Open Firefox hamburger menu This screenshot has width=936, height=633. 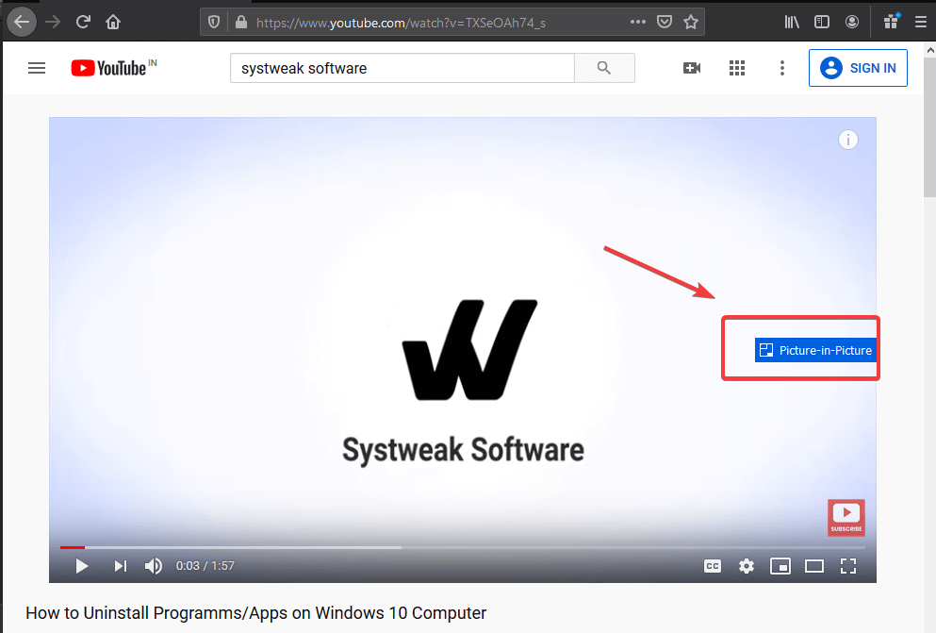click(x=921, y=22)
